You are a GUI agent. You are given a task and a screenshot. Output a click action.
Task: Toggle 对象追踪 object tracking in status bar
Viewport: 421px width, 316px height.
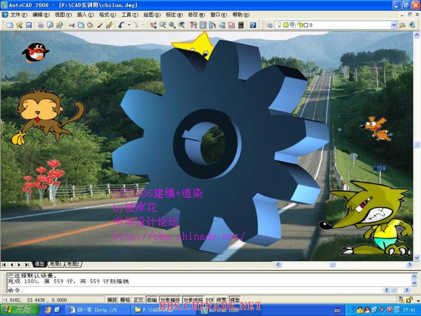pyautogui.click(x=193, y=300)
